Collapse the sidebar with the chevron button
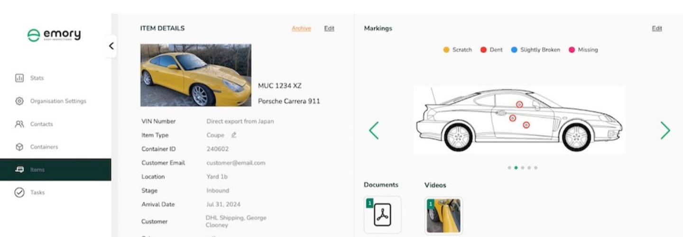Viewport: 683px width, 237px height. pos(111,46)
